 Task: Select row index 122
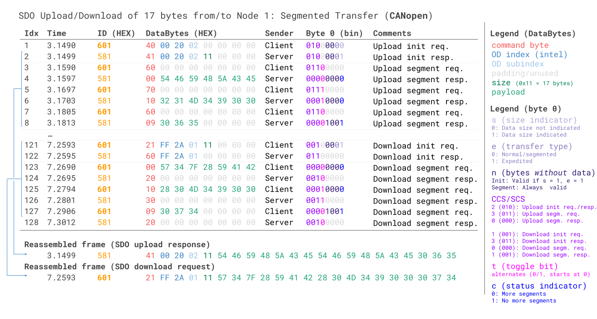[x=31, y=156]
